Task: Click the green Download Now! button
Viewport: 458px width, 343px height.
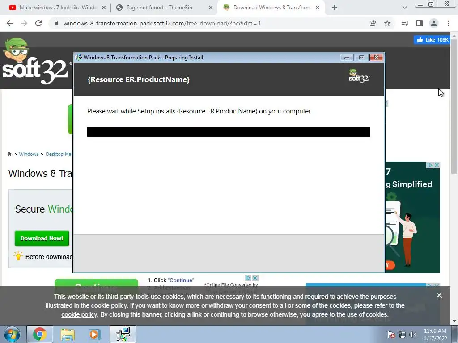Action: click(x=42, y=238)
